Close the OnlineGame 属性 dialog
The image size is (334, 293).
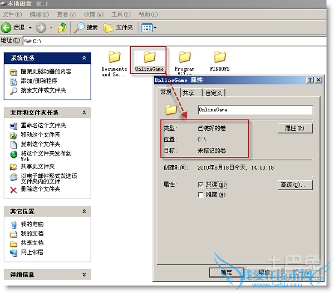point(318,80)
